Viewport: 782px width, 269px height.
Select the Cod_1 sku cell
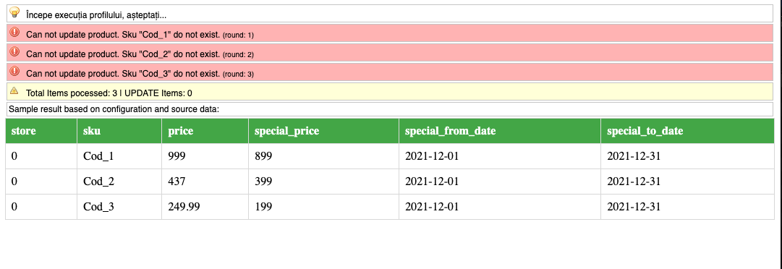coord(119,156)
